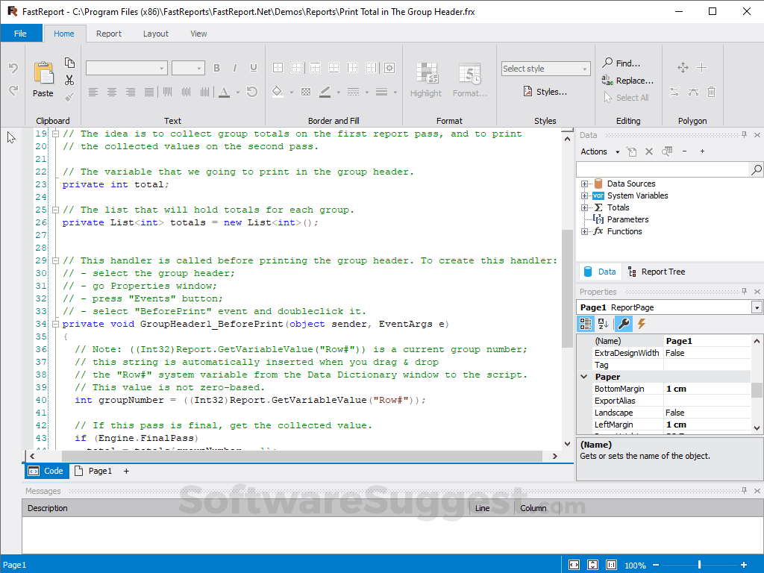Pin or unpin the Data panel
Image resolution: width=764 pixels, height=573 pixels.
(744, 135)
